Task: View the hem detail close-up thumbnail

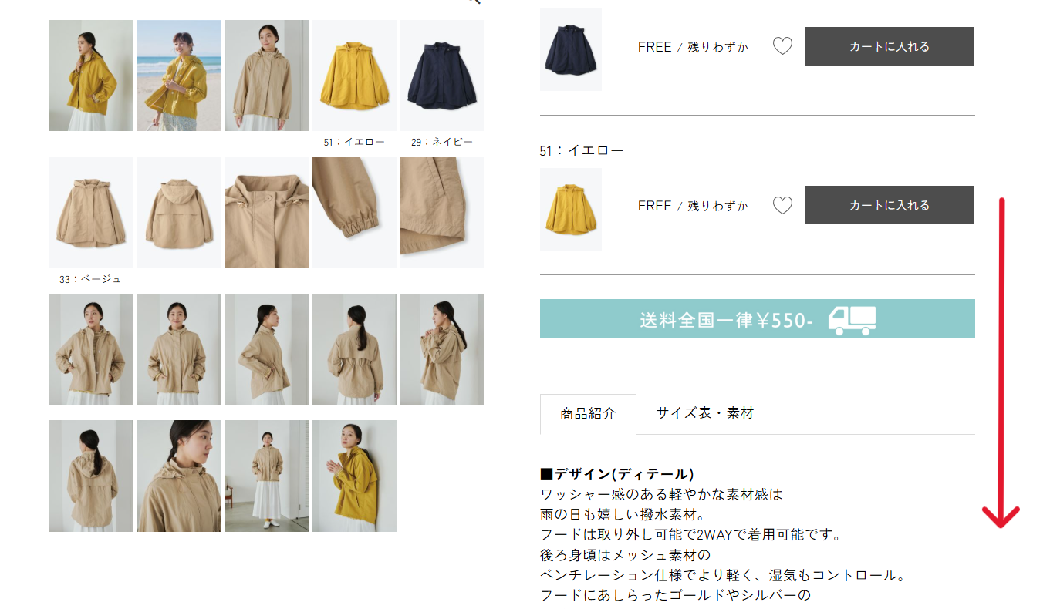Action: coord(442,213)
